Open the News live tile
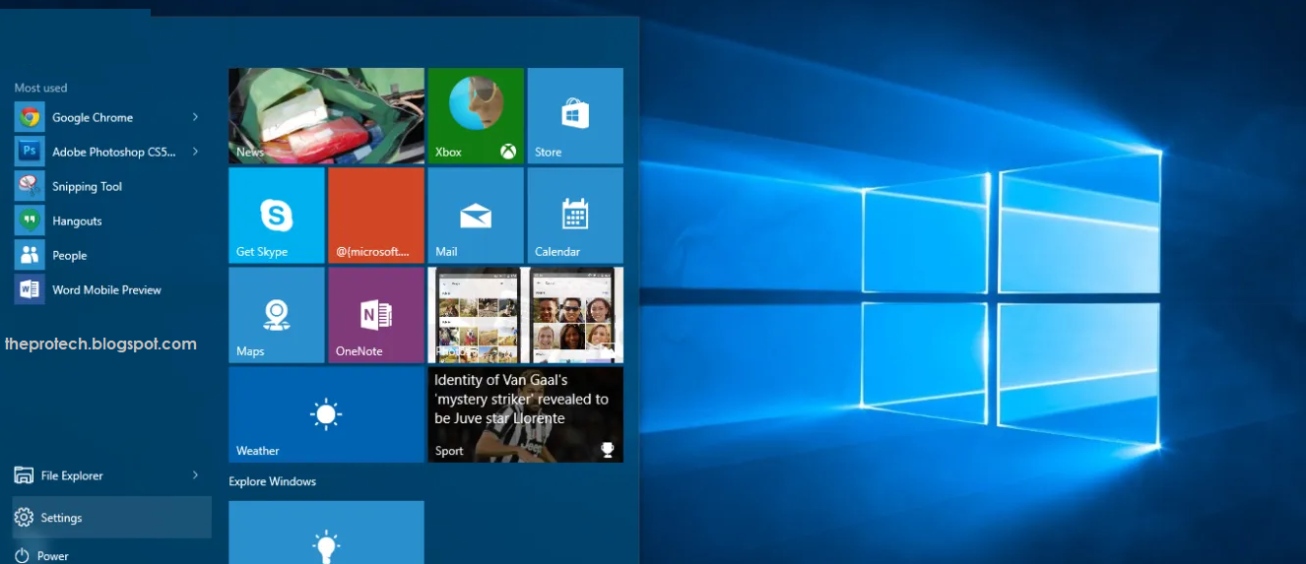1306x564 pixels. 326,115
